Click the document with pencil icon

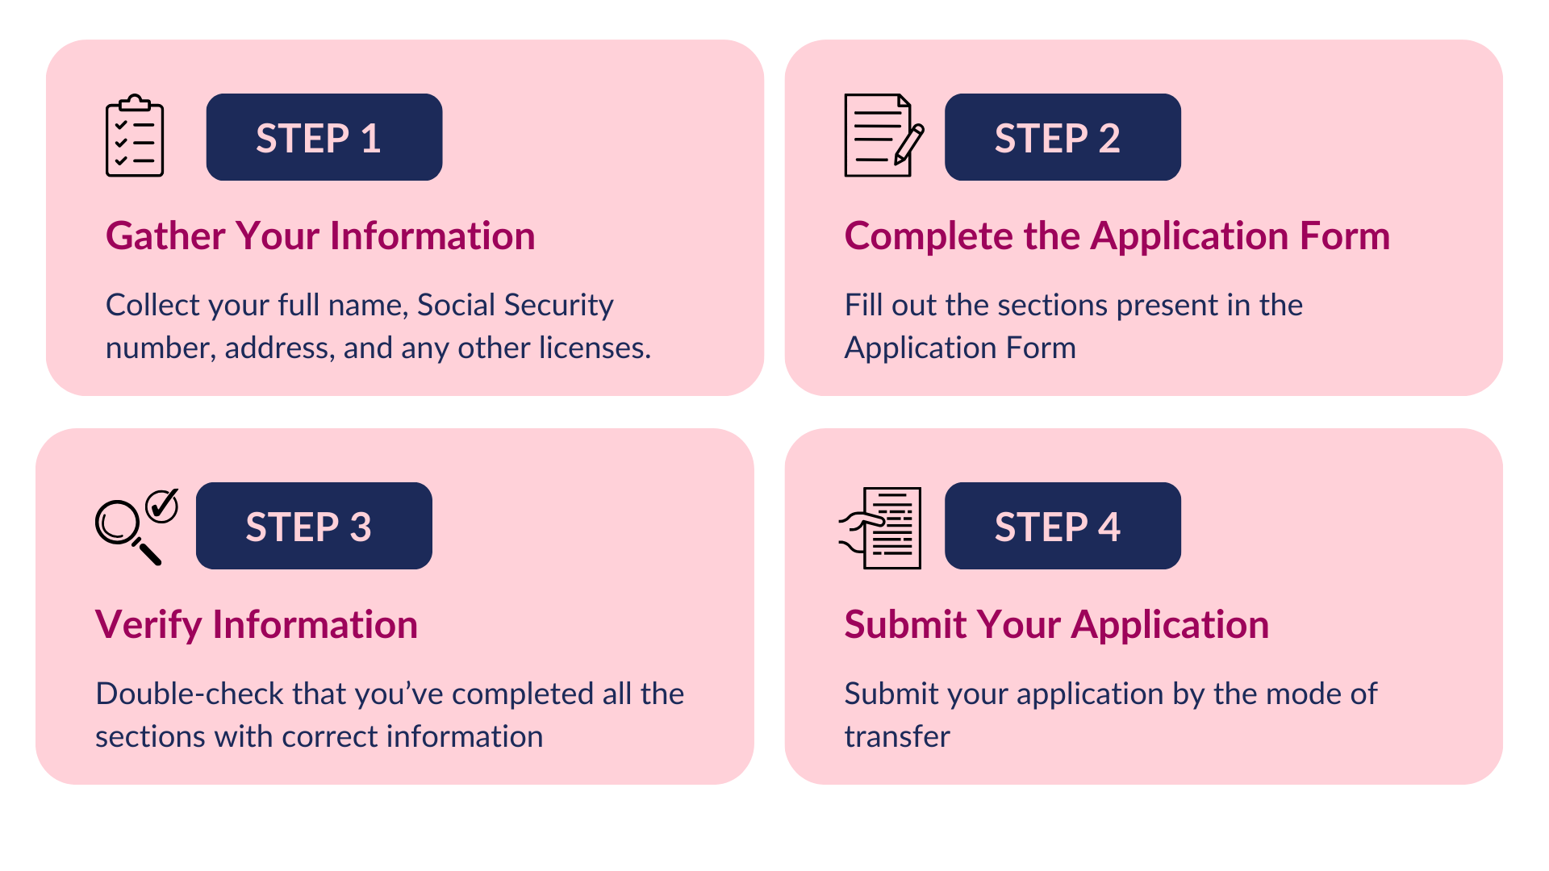click(x=883, y=136)
